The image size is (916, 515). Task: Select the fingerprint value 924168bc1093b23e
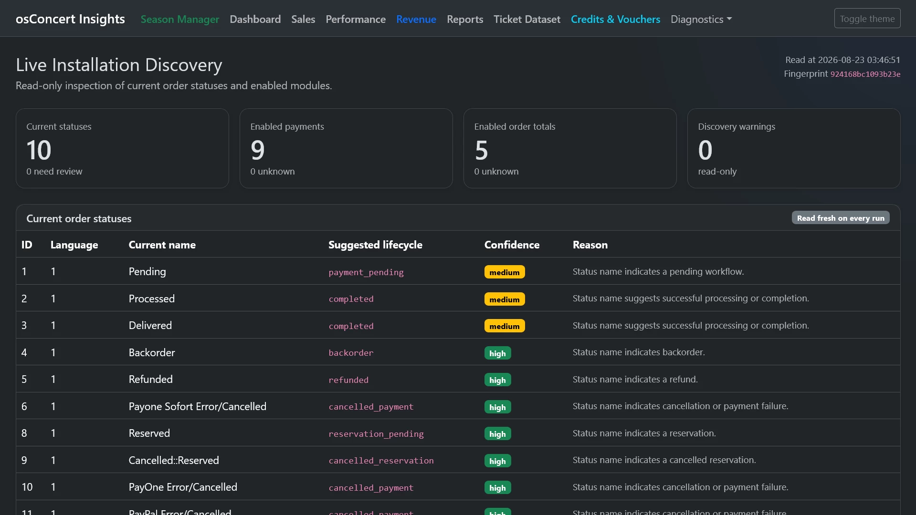pyautogui.click(x=865, y=74)
